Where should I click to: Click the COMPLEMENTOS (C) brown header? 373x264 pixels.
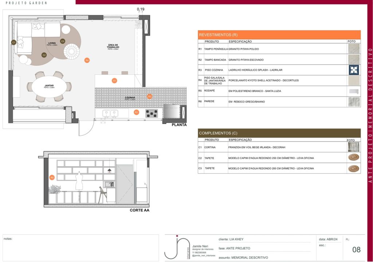click(279, 133)
